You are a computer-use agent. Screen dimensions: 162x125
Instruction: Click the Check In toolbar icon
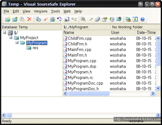(53, 19)
